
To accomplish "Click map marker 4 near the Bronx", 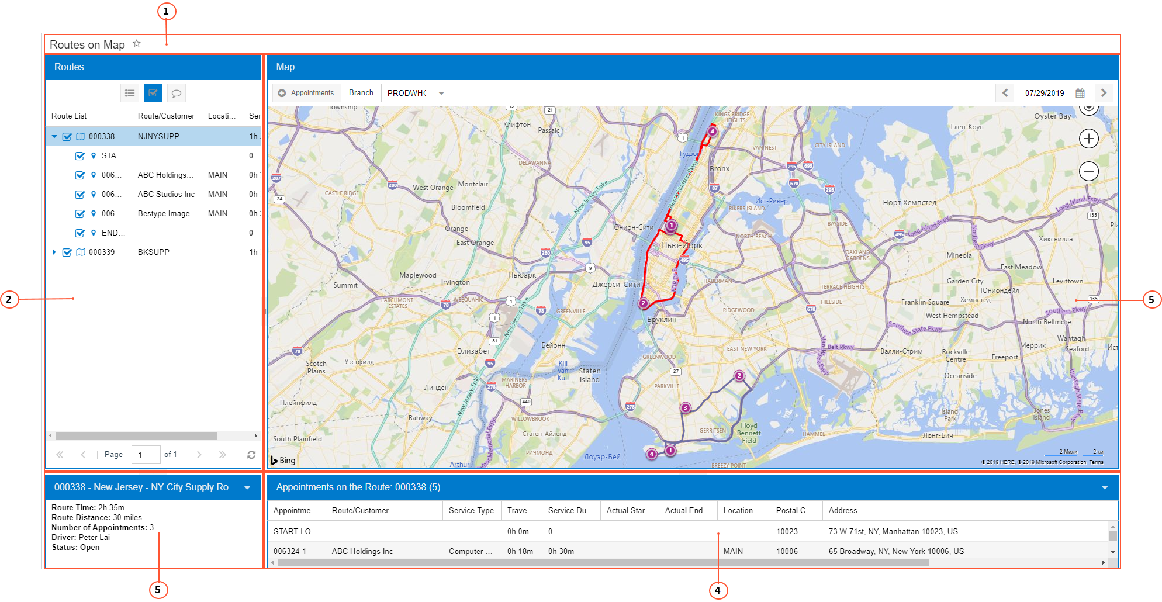I will coord(712,132).
